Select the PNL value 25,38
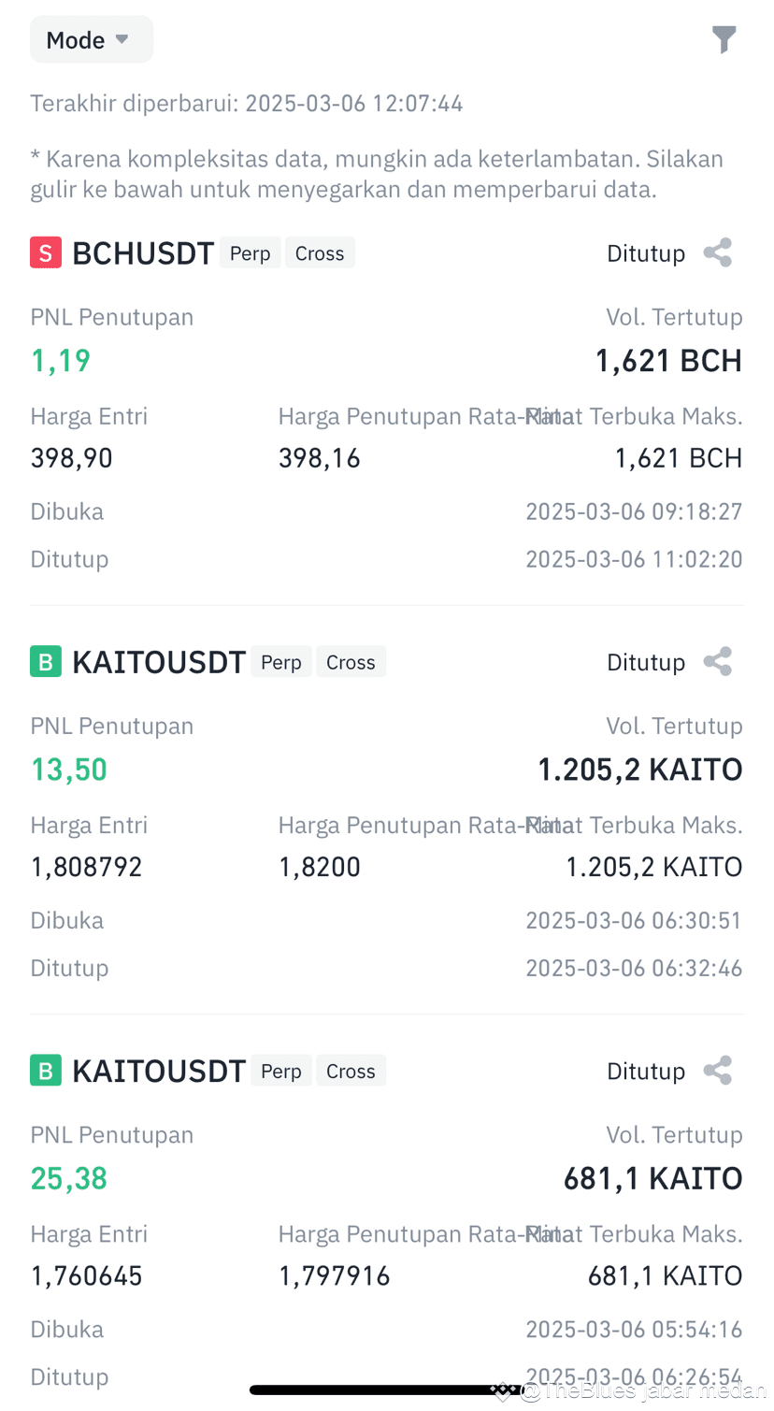 pyautogui.click(x=69, y=1178)
